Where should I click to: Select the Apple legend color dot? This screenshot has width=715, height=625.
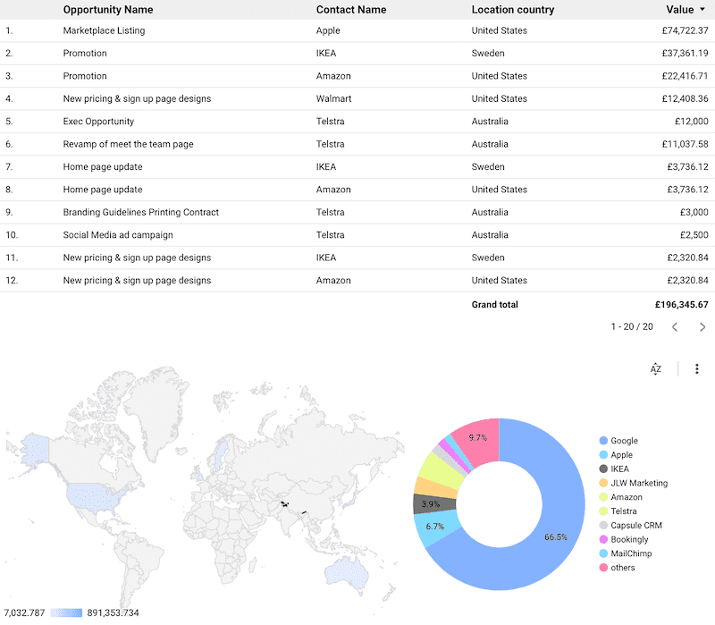(x=603, y=455)
